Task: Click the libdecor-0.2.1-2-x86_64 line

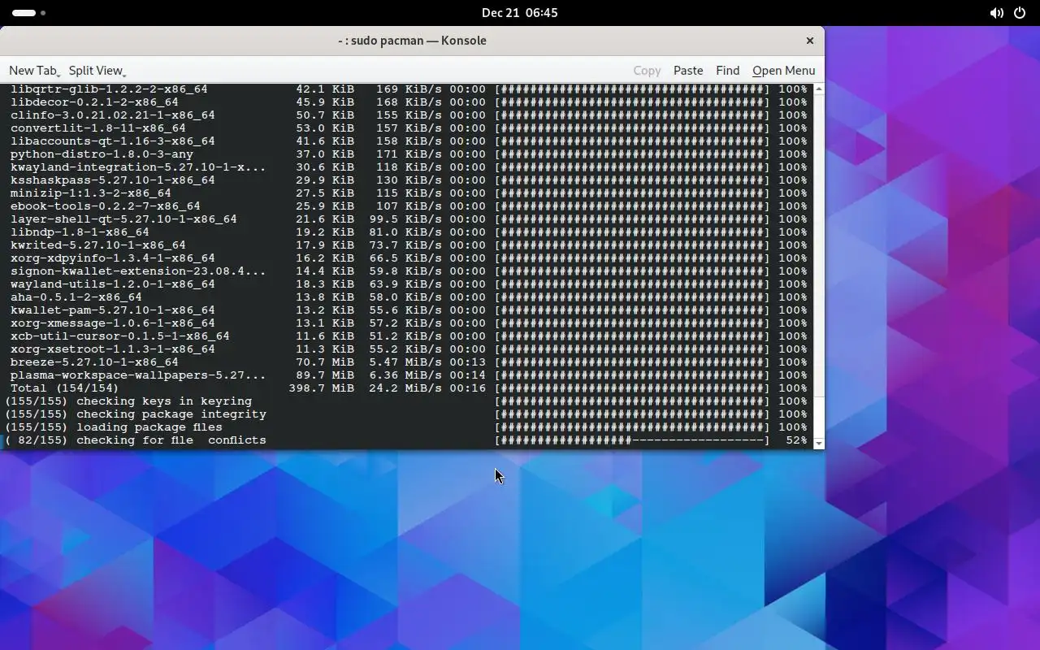Action: (x=409, y=102)
